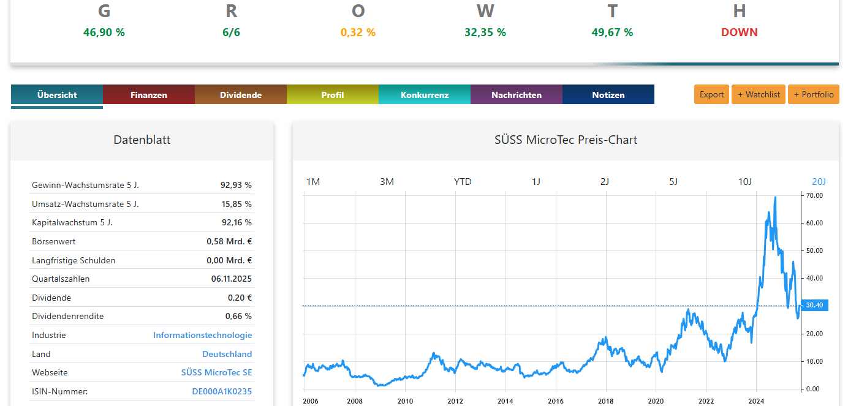Open the Konkurrenz tab
The width and height of the screenshot is (848, 406).
point(425,95)
